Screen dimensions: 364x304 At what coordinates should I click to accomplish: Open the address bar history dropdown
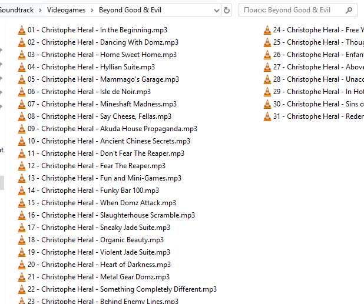[x=216, y=11]
